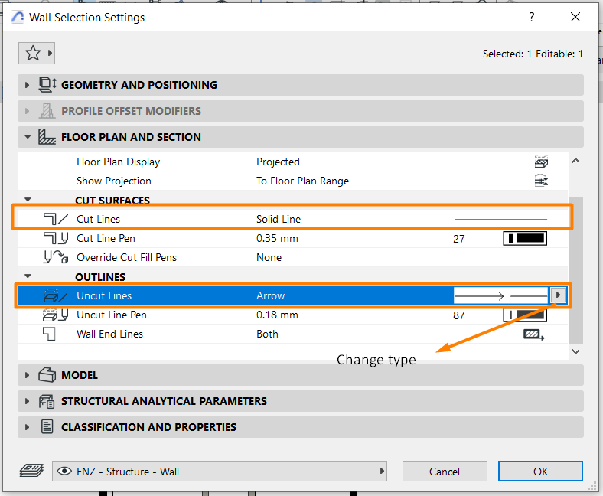This screenshot has width=603, height=496.
Task: Open the Uncut Lines type arrow popup
Action: click(558, 295)
